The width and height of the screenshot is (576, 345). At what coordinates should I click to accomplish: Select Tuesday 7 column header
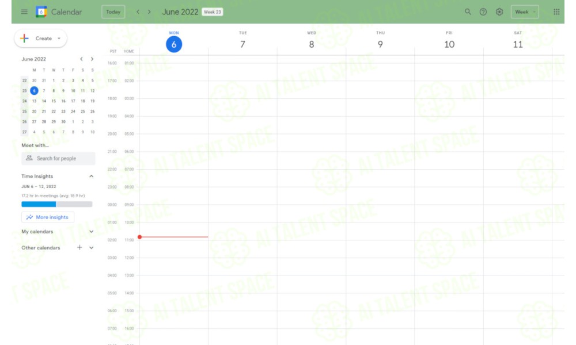242,41
